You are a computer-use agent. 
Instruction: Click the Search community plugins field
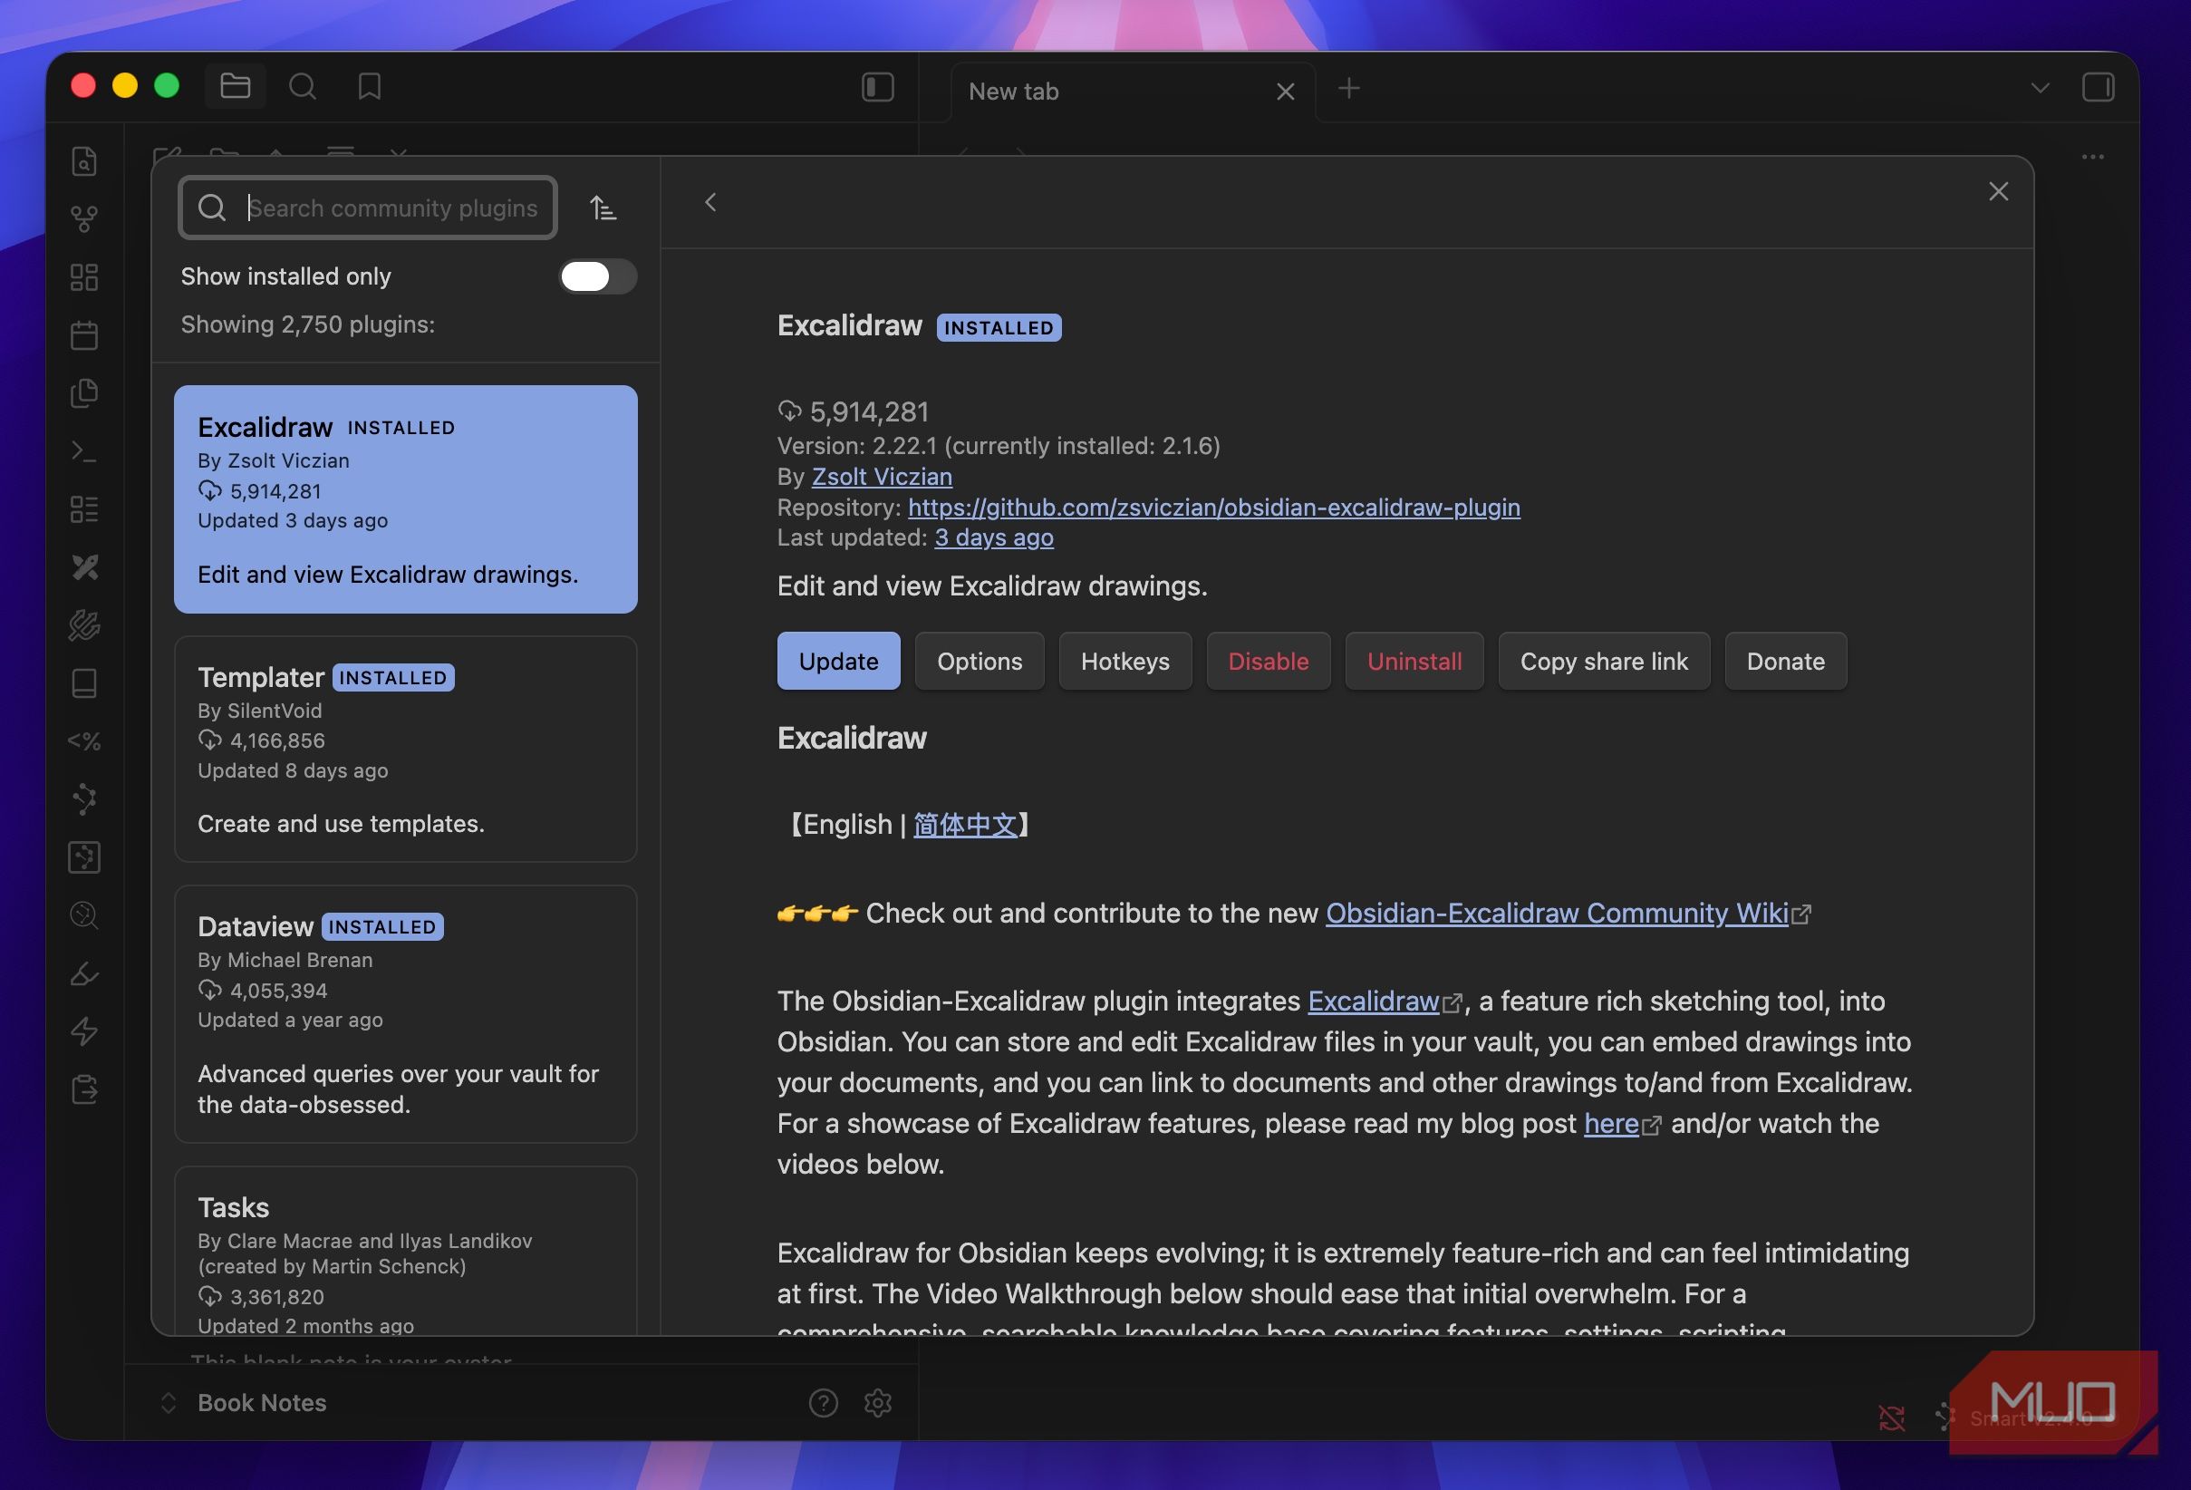(368, 208)
